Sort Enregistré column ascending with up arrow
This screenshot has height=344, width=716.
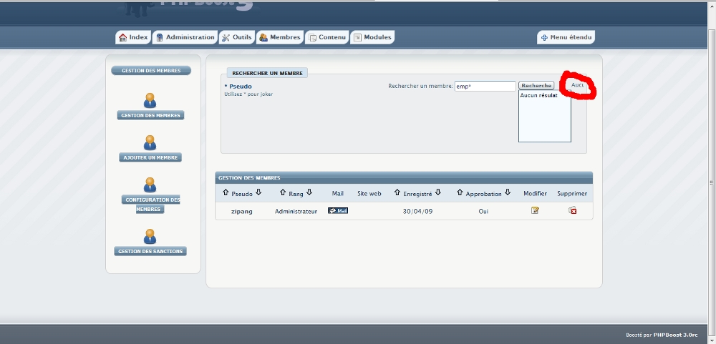click(397, 192)
